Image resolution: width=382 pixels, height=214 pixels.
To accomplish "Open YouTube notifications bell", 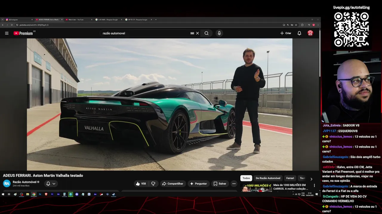I will [299, 33].
